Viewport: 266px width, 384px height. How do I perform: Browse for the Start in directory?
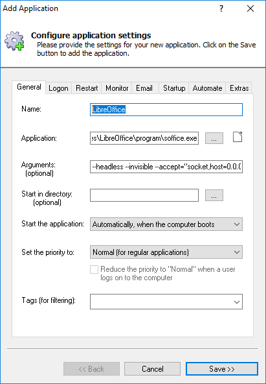[214, 195]
